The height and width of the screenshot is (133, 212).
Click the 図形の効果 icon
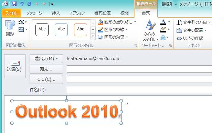click(100, 37)
